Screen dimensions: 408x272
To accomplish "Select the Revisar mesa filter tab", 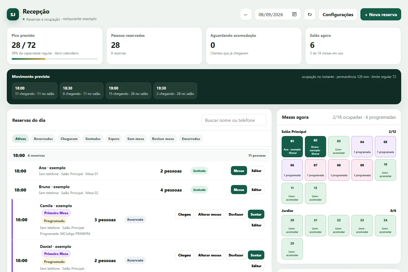I will 163,139.
